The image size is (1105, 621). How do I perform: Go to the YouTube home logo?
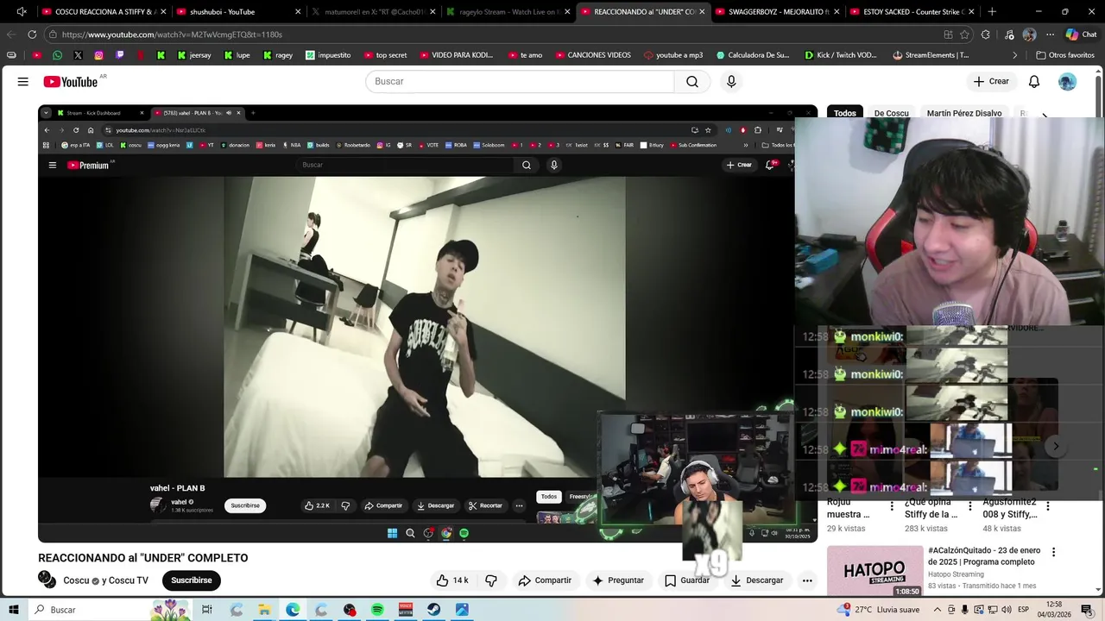[71, 82]
